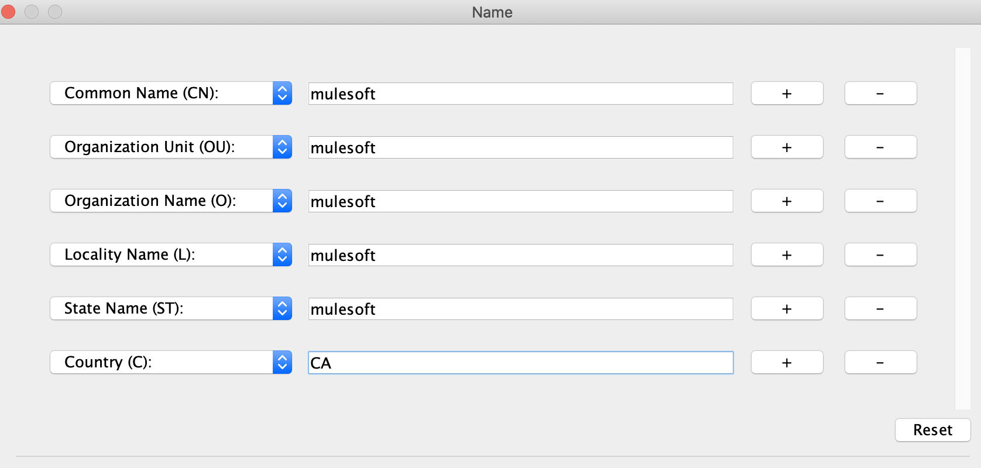
Task: Click the plus button beside Common Name field
Action: tap(787, 94)
